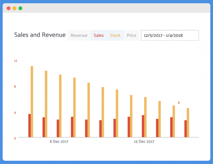213x164 pixels.
Task: Toggle the Stock series button
Action: coord(115,36)
